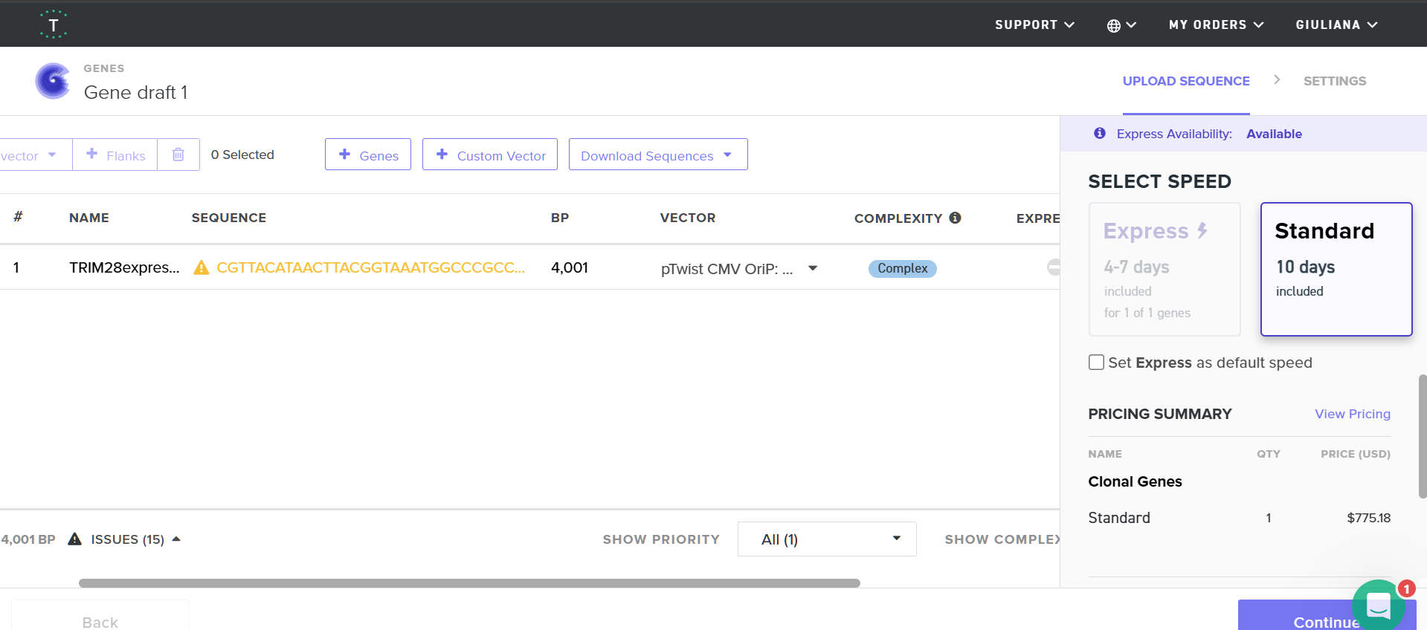Open the My Orders menu

1216,25
